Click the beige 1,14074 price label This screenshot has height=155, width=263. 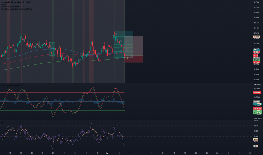pyautogui.click(x=257, y=37)
